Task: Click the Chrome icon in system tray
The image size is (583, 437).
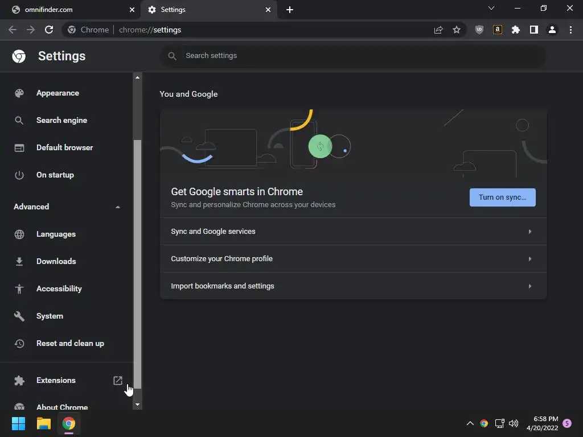Action: 484,423
